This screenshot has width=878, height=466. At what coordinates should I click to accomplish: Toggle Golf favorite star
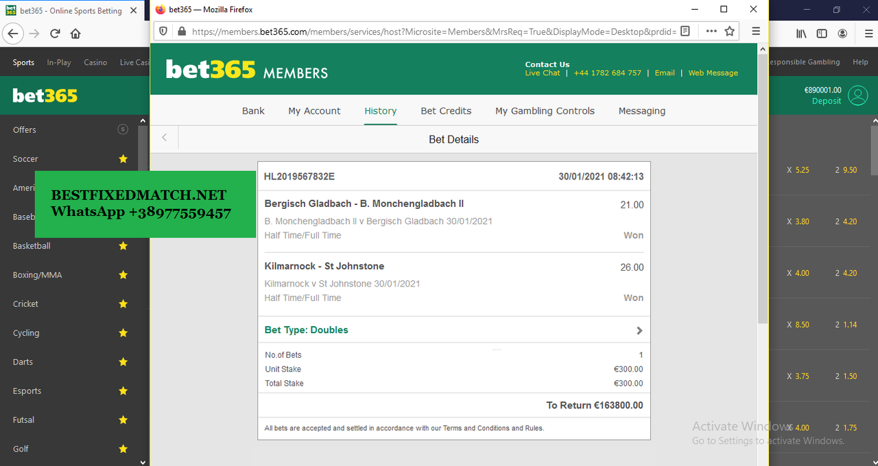pos(123,449)
